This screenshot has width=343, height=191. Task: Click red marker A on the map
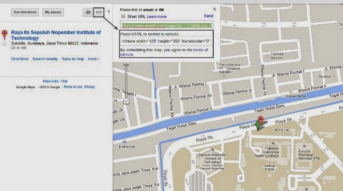coord(260,120)
